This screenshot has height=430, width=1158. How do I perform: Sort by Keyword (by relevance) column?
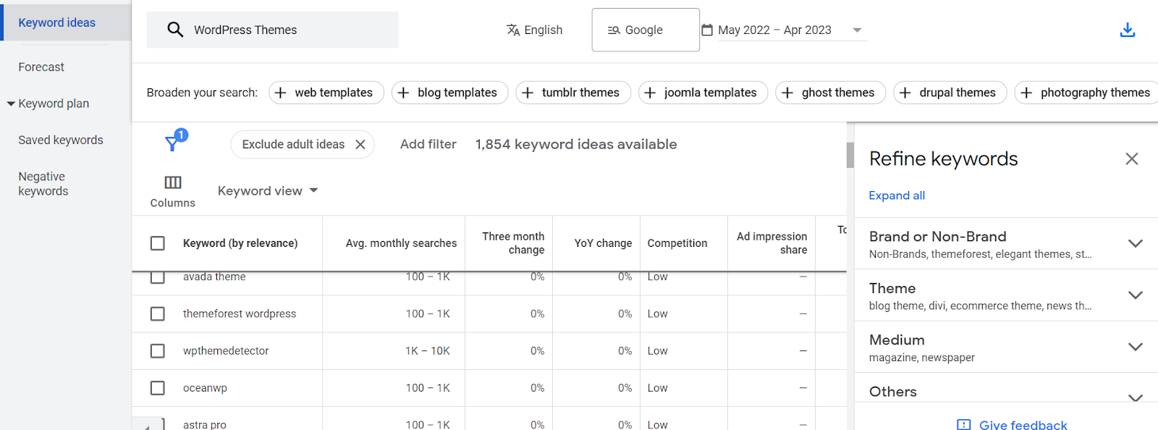pyautogui.click(x=240, y=243)
